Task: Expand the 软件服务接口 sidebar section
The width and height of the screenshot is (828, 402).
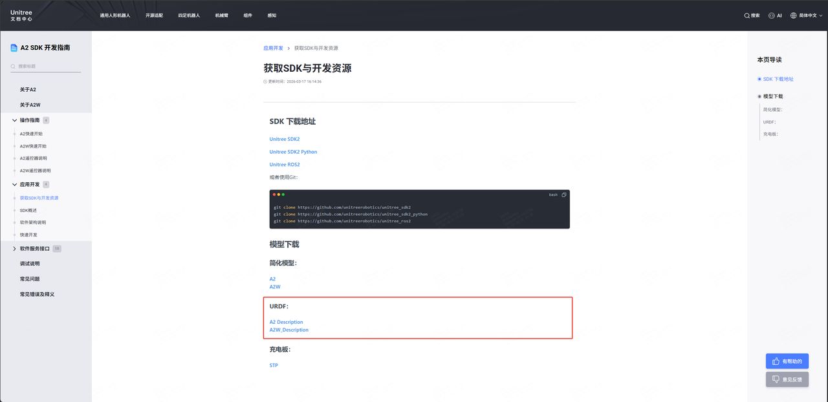Action: (x=15, y=248)
